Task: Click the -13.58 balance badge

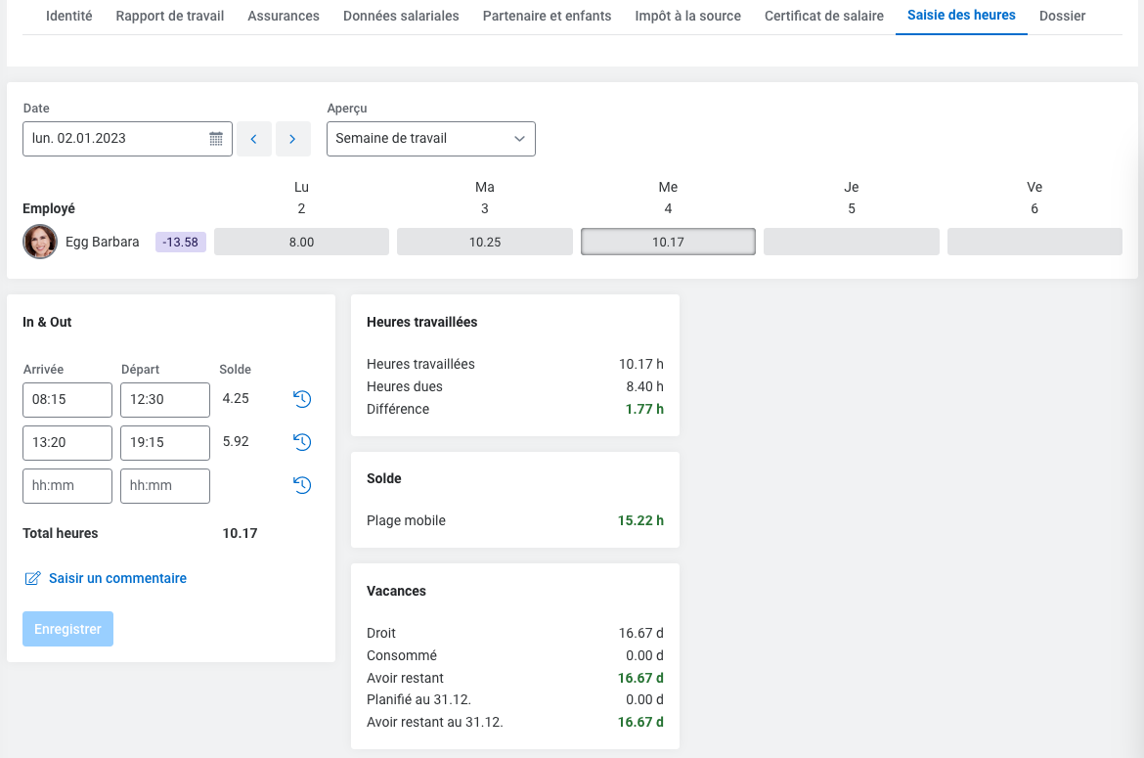Action: (181, 242)
